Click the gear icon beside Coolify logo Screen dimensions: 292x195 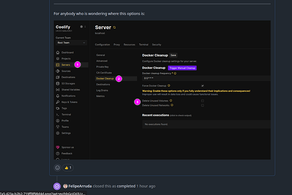click(81, 27)
